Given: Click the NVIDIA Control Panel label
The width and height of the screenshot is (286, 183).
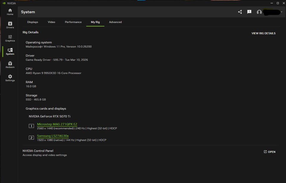Looking at the screenshot, I should [x=38, y=151].
